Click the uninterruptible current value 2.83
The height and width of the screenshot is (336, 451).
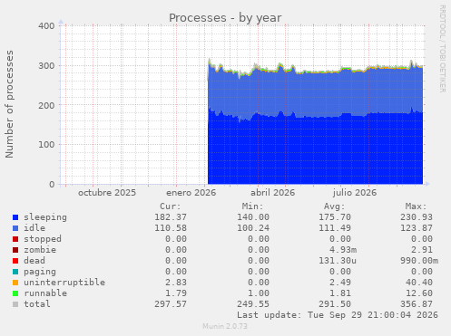[x=176, y=283]
